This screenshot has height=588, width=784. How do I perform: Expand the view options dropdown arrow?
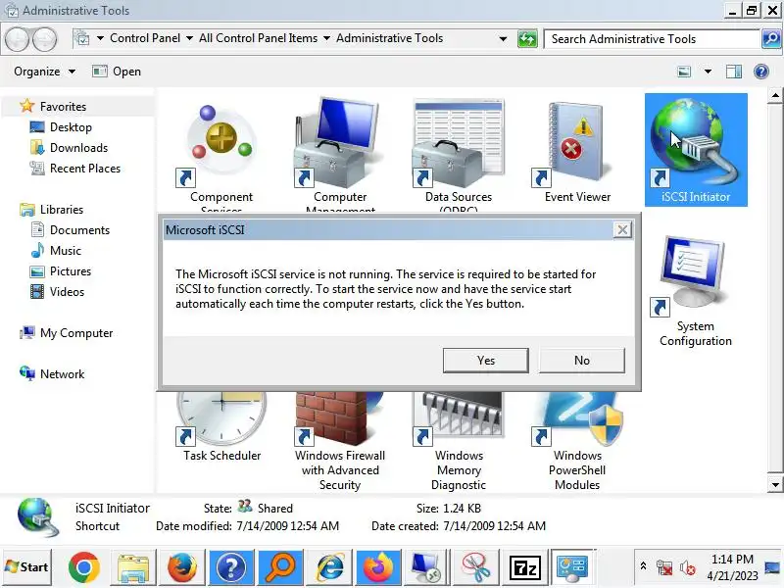(x=708, y=72)
